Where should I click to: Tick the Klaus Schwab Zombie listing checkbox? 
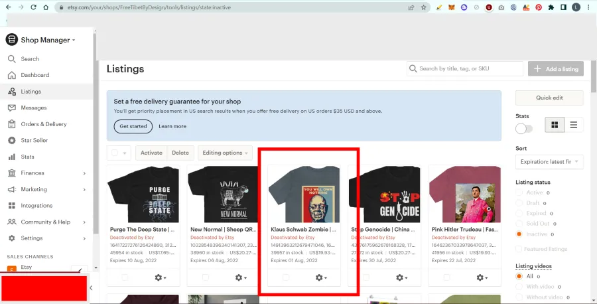click(x=286, y=277)
